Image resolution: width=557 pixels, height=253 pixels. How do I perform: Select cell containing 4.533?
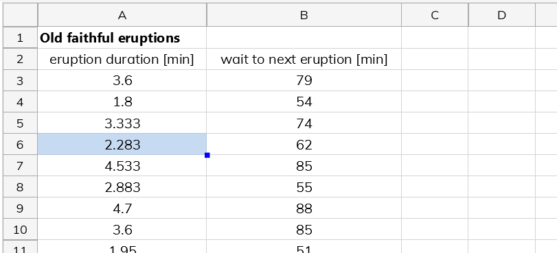pyautogui.click(x=122, y=166)
